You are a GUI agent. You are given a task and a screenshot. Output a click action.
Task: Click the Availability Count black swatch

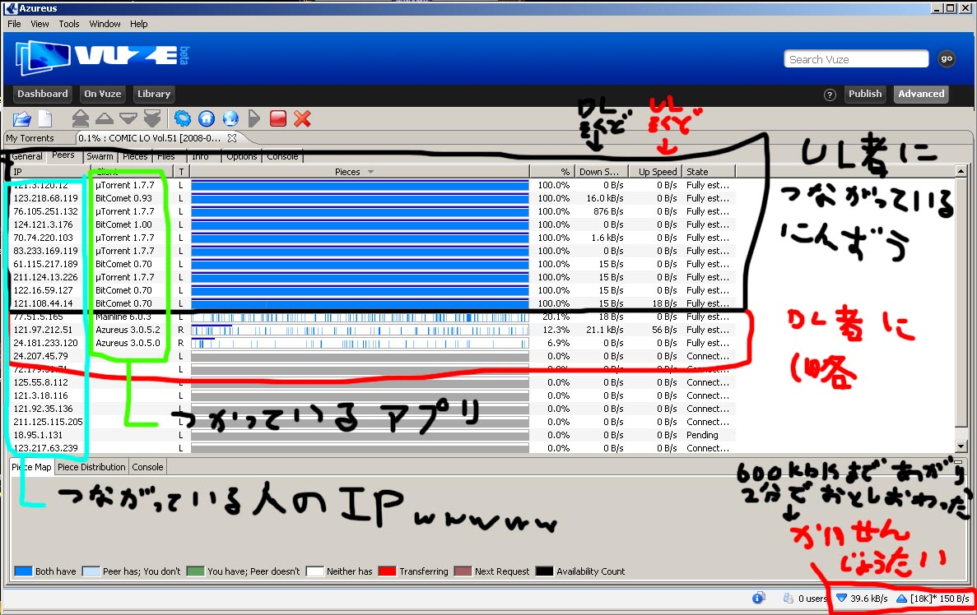tap(544, 571)
